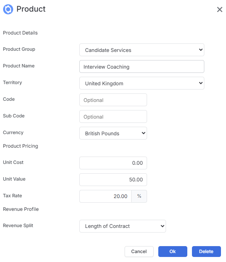Click the percent sign addon beside Tax Rate

tap(139, 196)
